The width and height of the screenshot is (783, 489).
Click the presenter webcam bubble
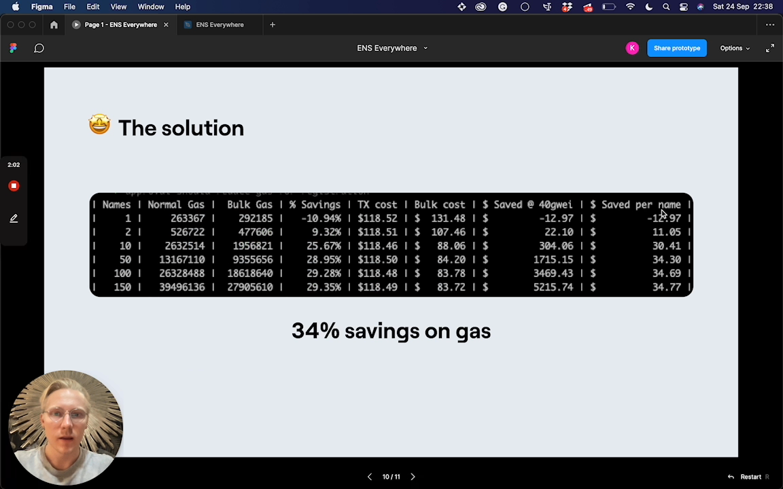pyautogui.click(x=65, y=428)
